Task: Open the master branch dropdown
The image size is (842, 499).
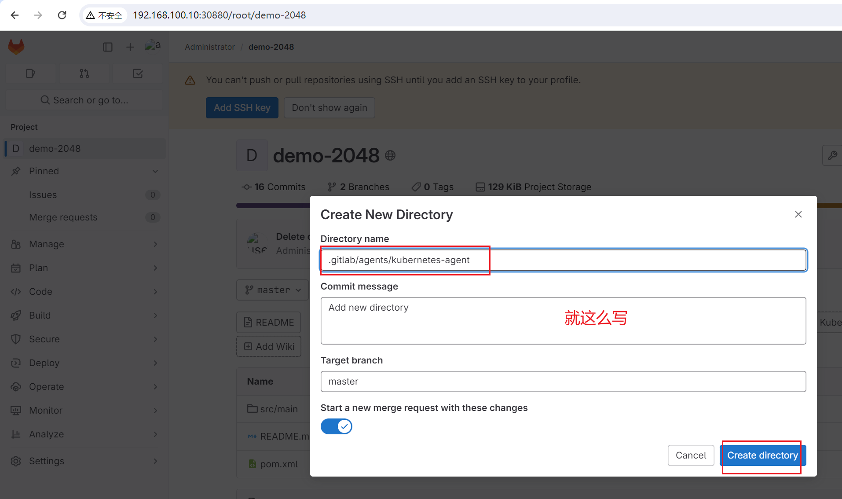Action: click(x=273, y=290)
